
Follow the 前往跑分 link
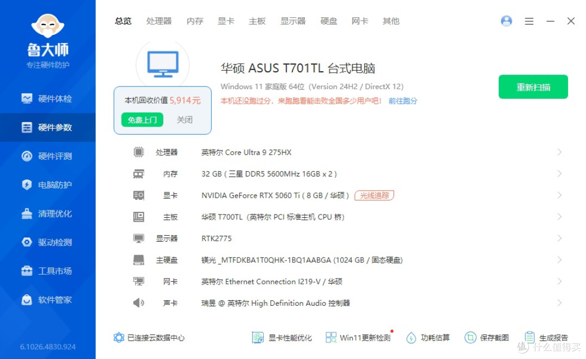pyautogui.click(x=403, y=101)
